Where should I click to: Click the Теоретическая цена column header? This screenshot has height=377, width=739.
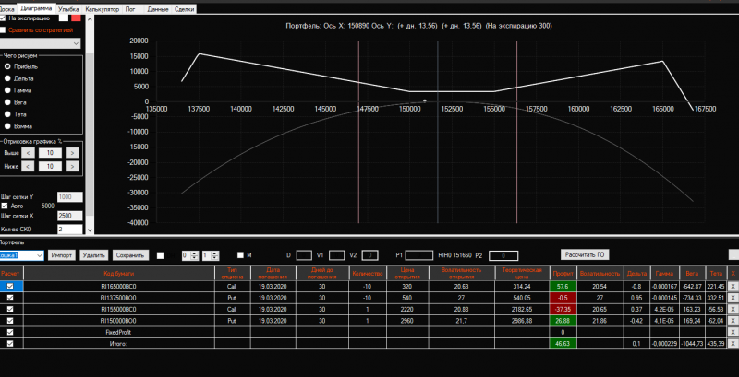coord(522,274)
